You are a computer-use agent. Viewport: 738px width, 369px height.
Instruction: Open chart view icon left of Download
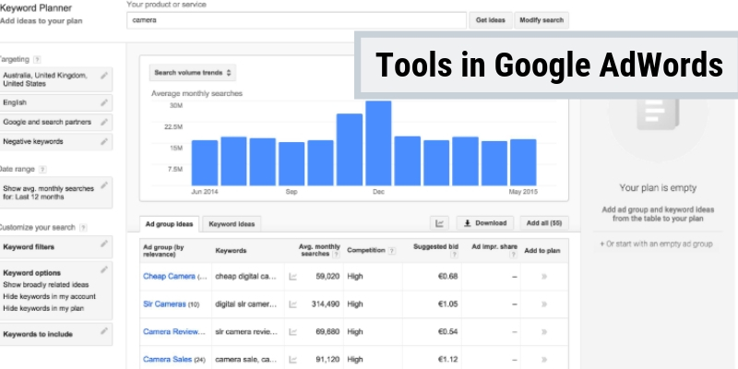tap(440, 222)
